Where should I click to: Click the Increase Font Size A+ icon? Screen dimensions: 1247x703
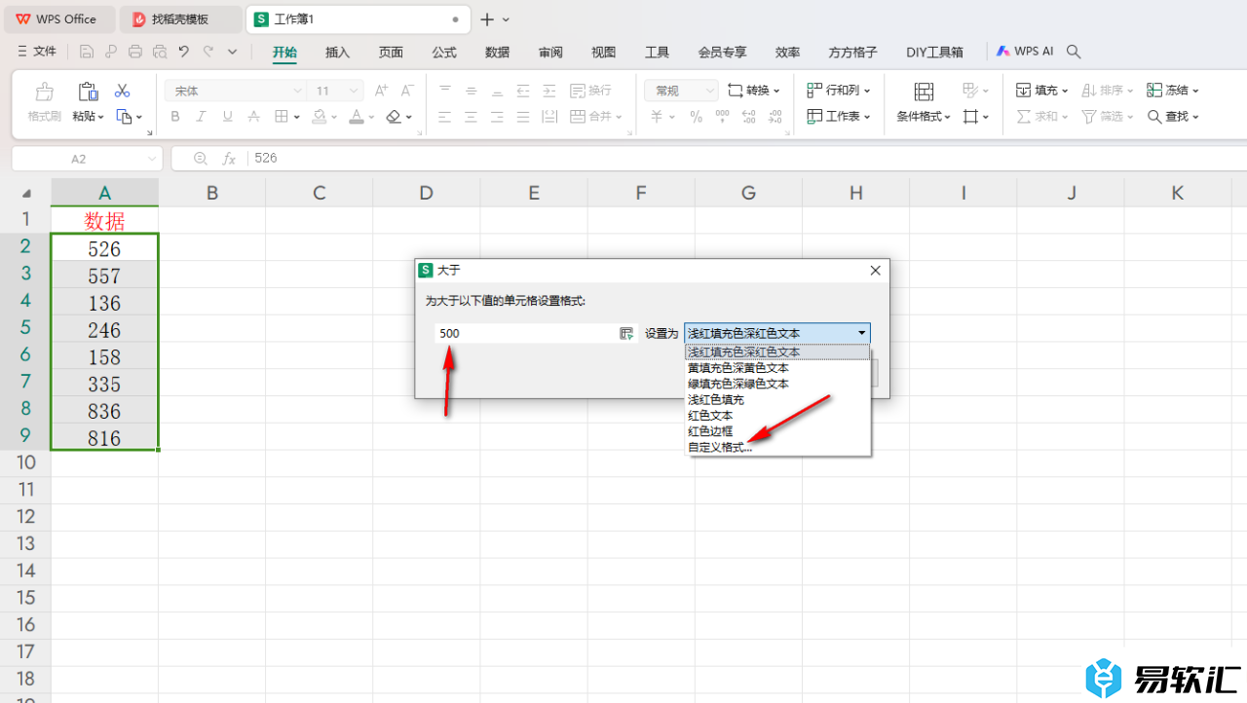coord(382,91)
